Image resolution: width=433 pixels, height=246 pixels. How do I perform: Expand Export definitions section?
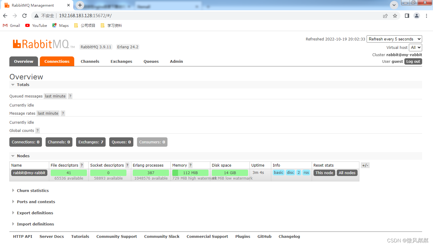point(33,213)
